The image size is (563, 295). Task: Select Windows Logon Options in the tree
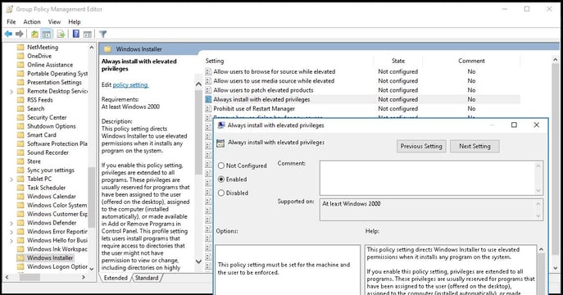click(57, 266)
